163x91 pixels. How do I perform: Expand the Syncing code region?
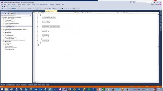[37, 36]
